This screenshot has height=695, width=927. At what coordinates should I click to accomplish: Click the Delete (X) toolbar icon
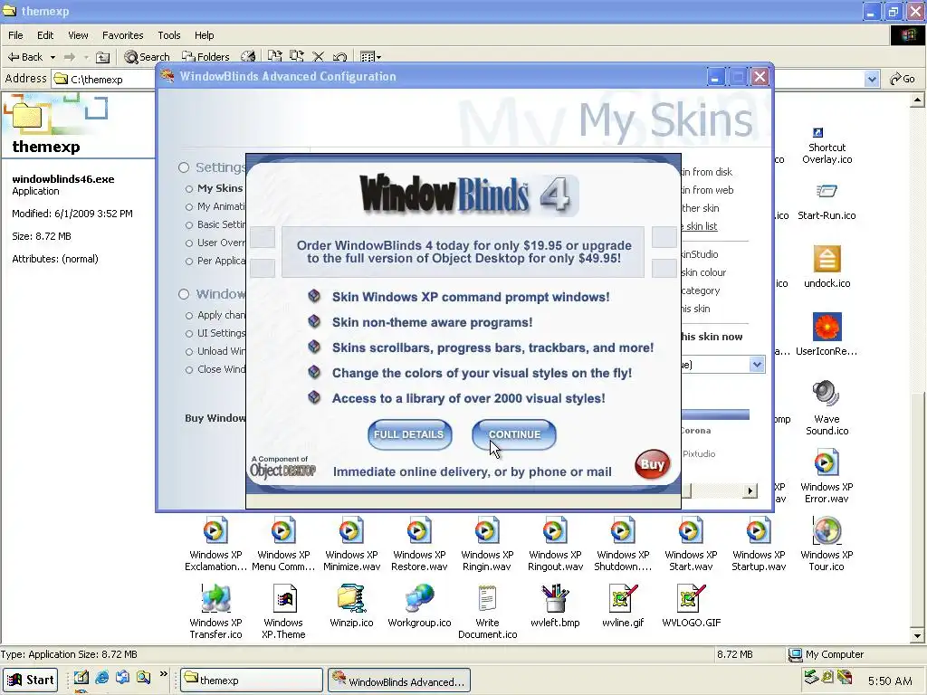(x=318, y=57)
